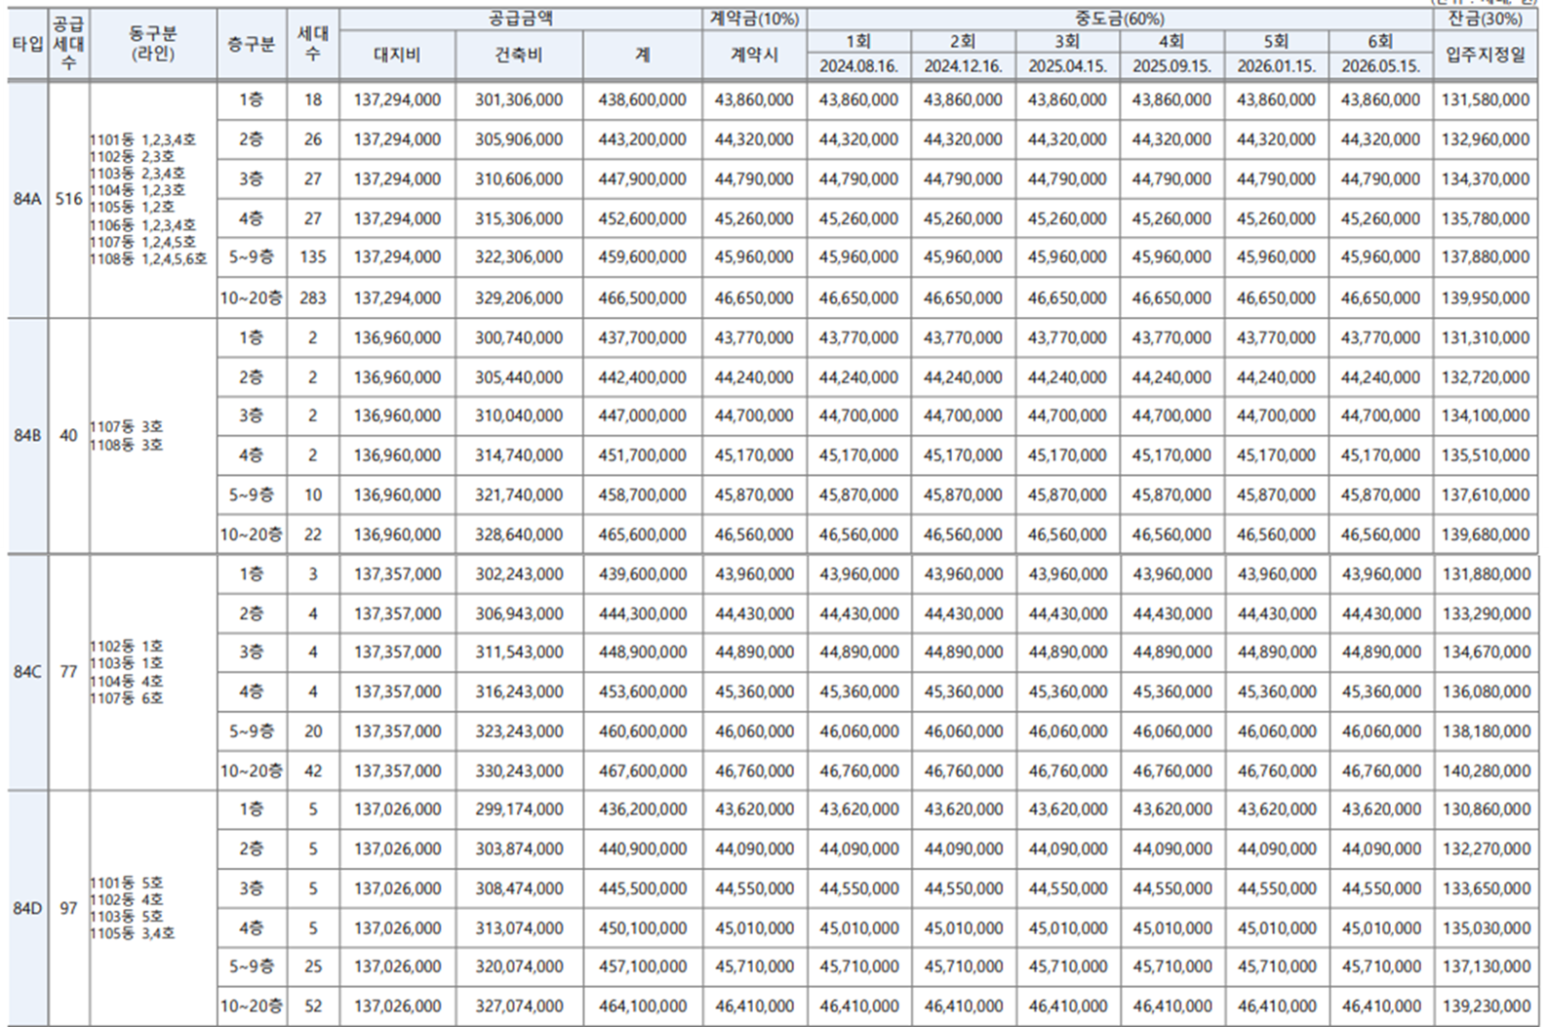Select total price 438,600,000
Viewport: 1549px width, 1027px height.
tap(642, 100)
